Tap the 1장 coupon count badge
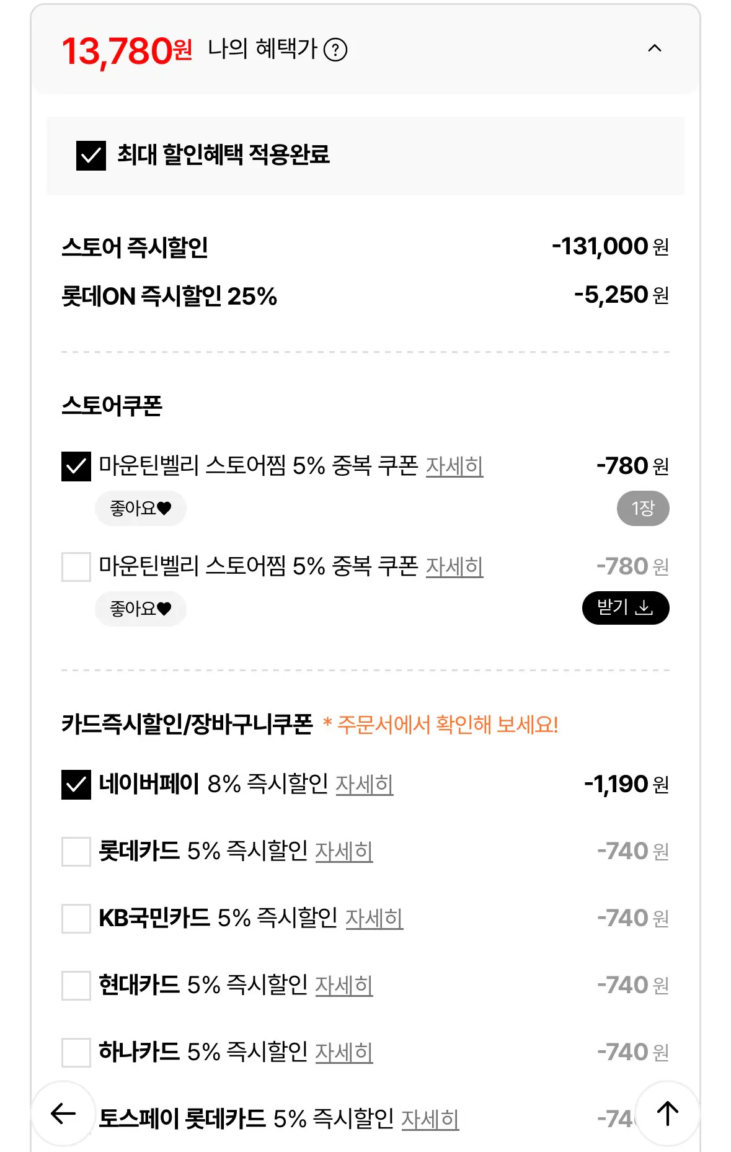 [x=643, y=507]
